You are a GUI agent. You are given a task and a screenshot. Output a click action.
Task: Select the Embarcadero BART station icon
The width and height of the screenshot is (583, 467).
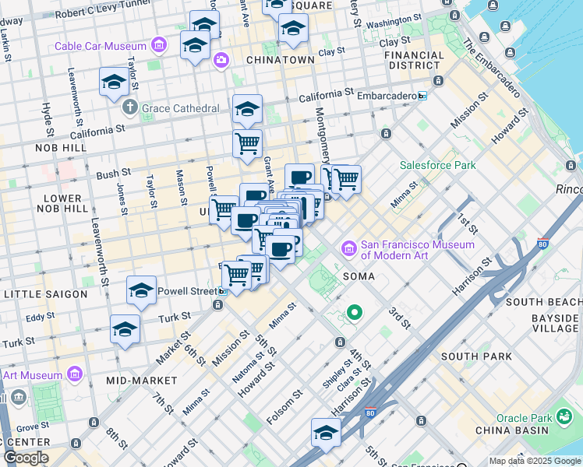tap(422, 97)
